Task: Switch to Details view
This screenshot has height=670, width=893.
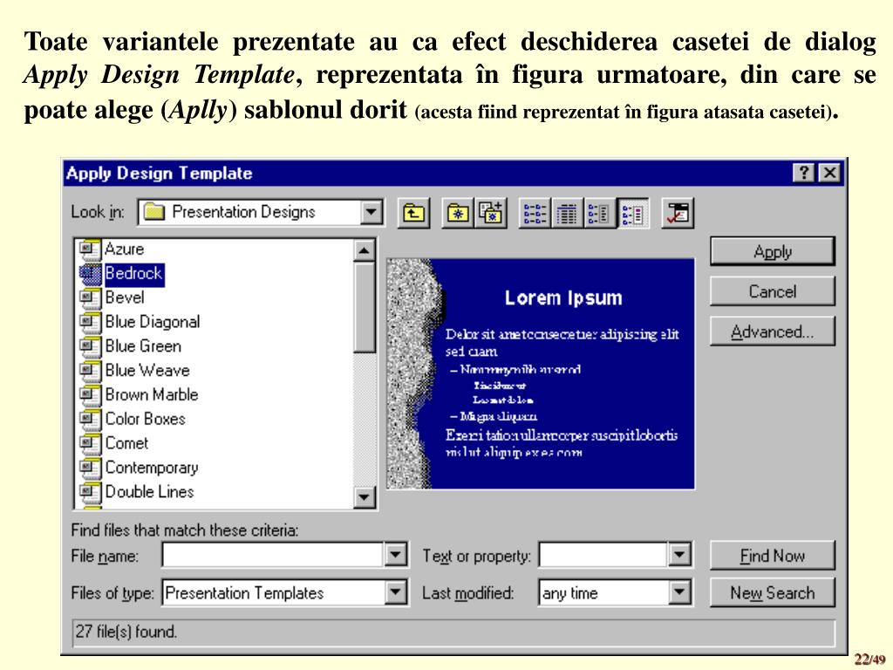Action: 567,213
